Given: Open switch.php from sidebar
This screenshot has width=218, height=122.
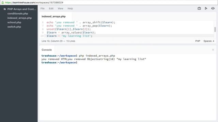Looking at the screenshot, I should coord(14,27).
